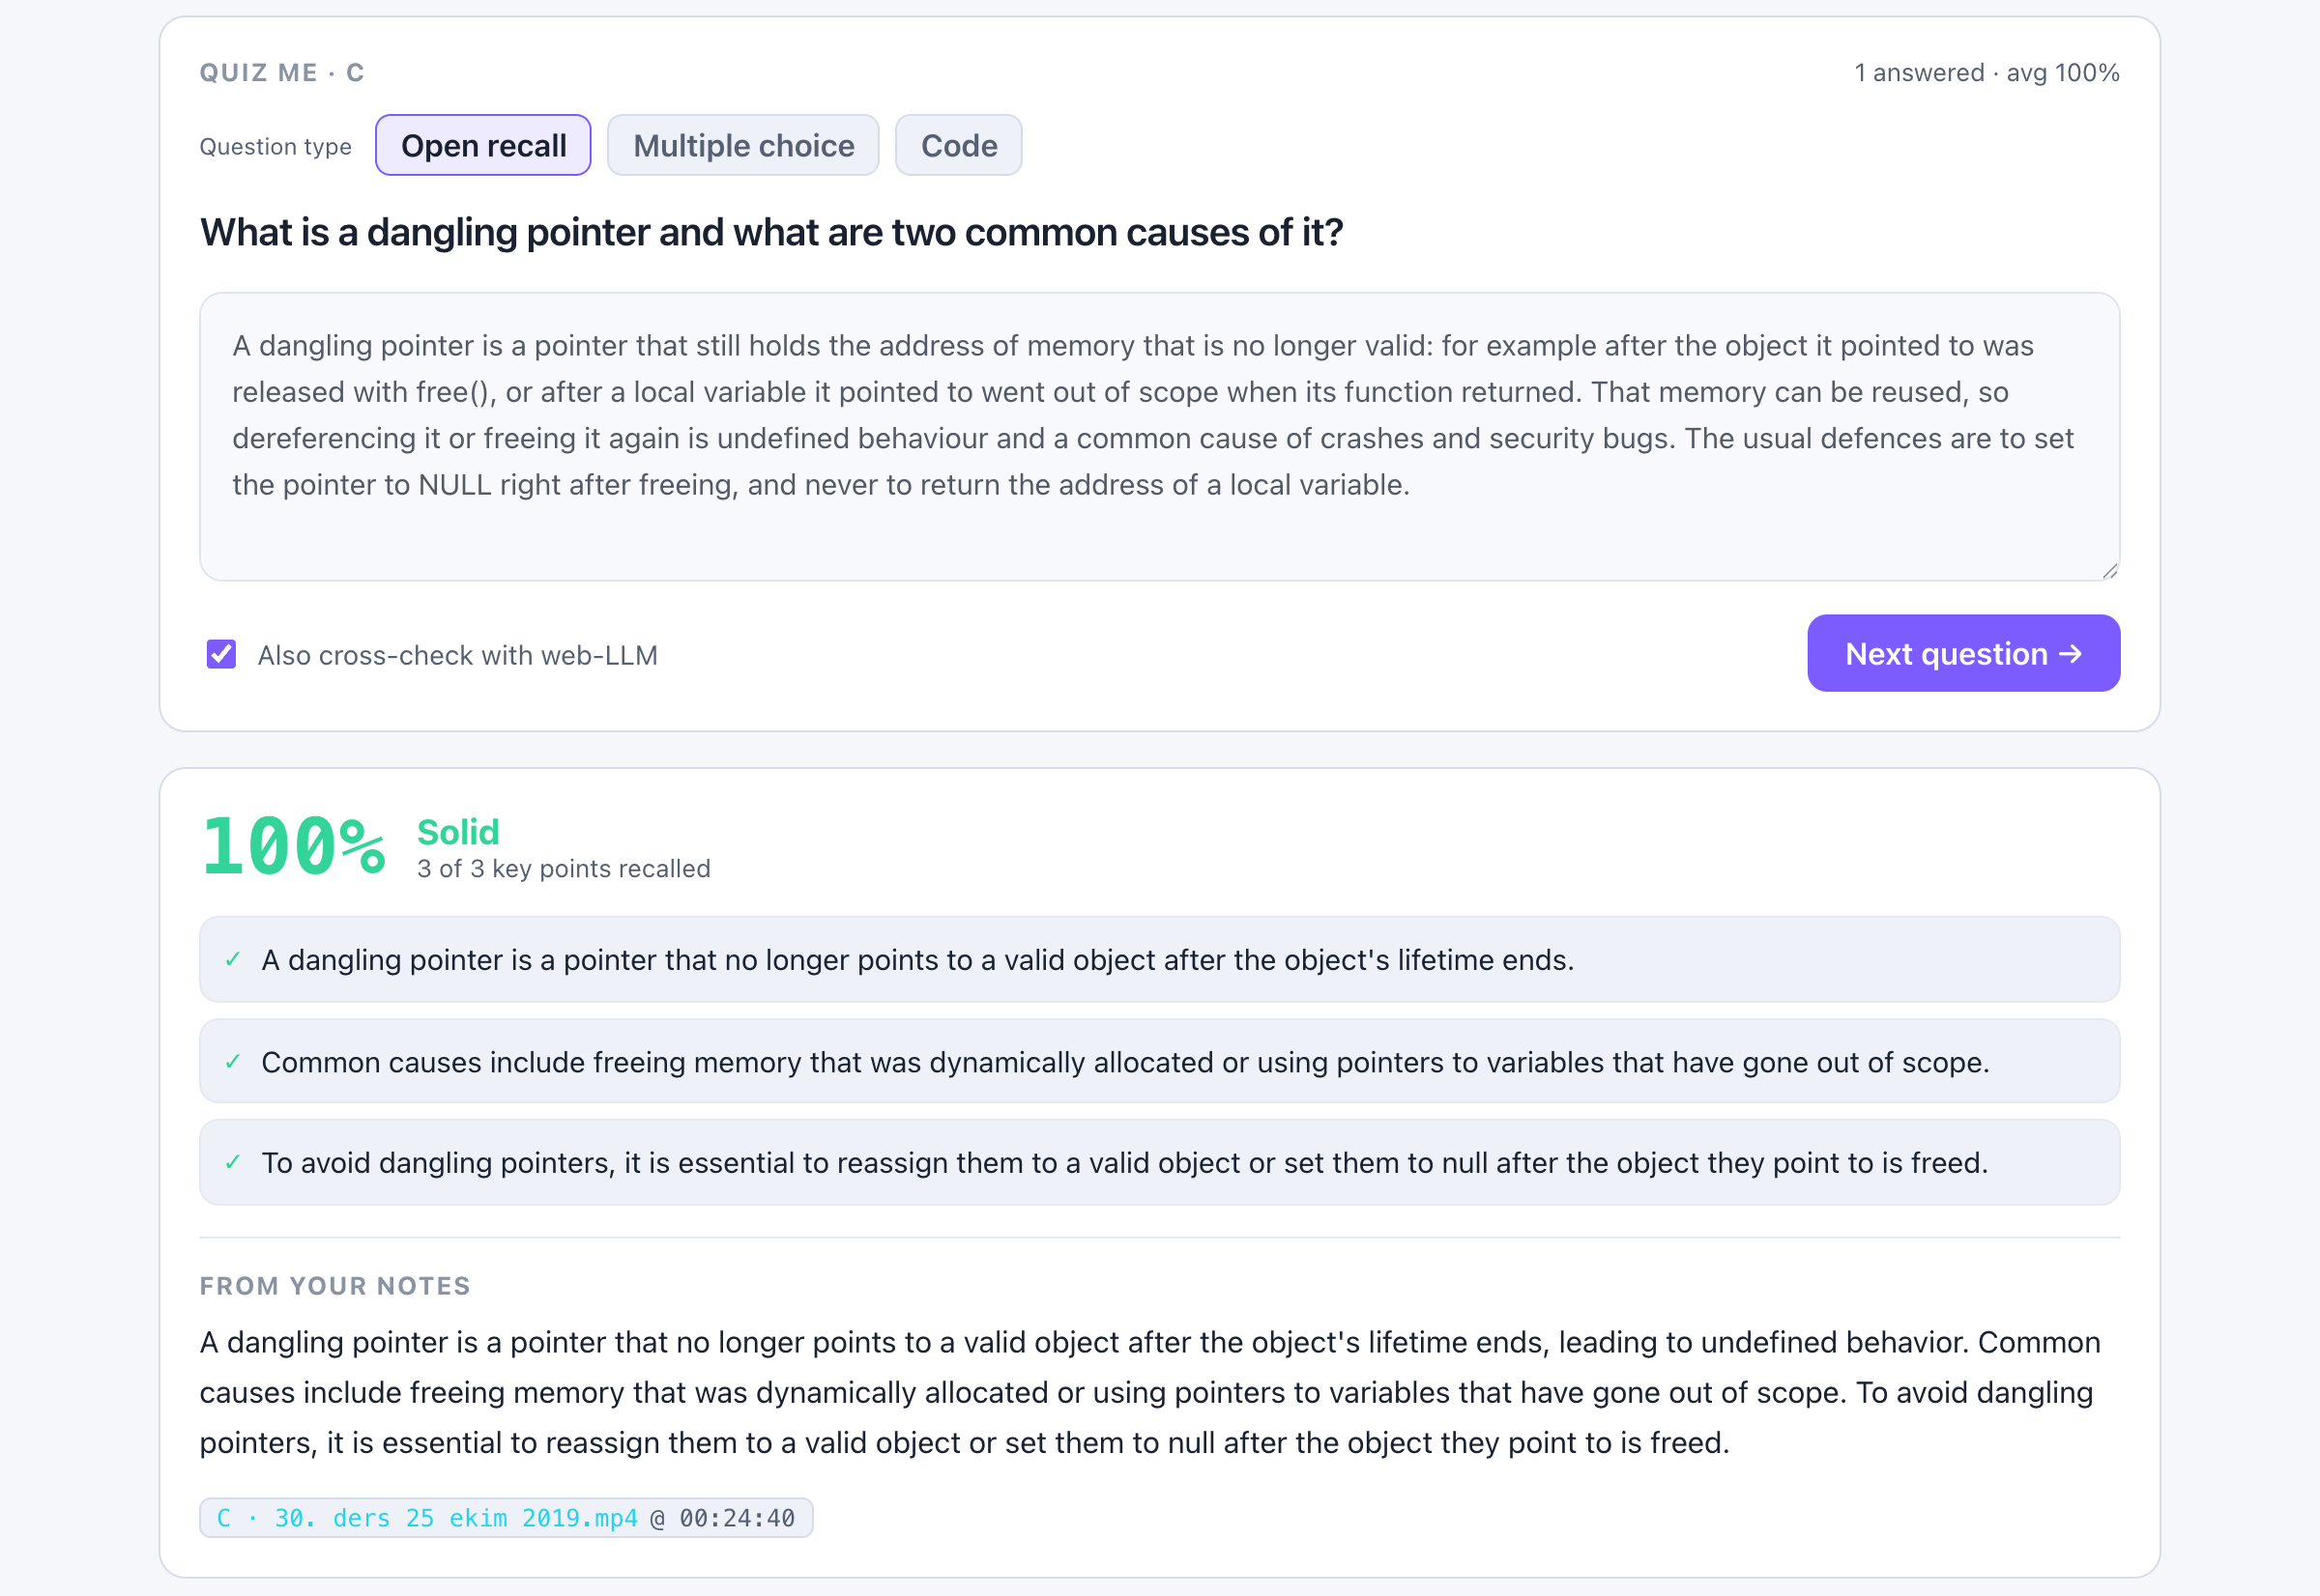Select the key point about common causes
The width and height of the screenshot is (2320, 1596).
[x=1159, y=1062]
